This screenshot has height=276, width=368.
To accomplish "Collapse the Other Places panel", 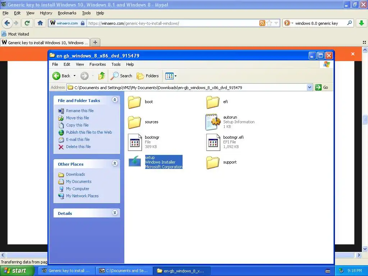I will pyautogui.click(x=115, y=164).
